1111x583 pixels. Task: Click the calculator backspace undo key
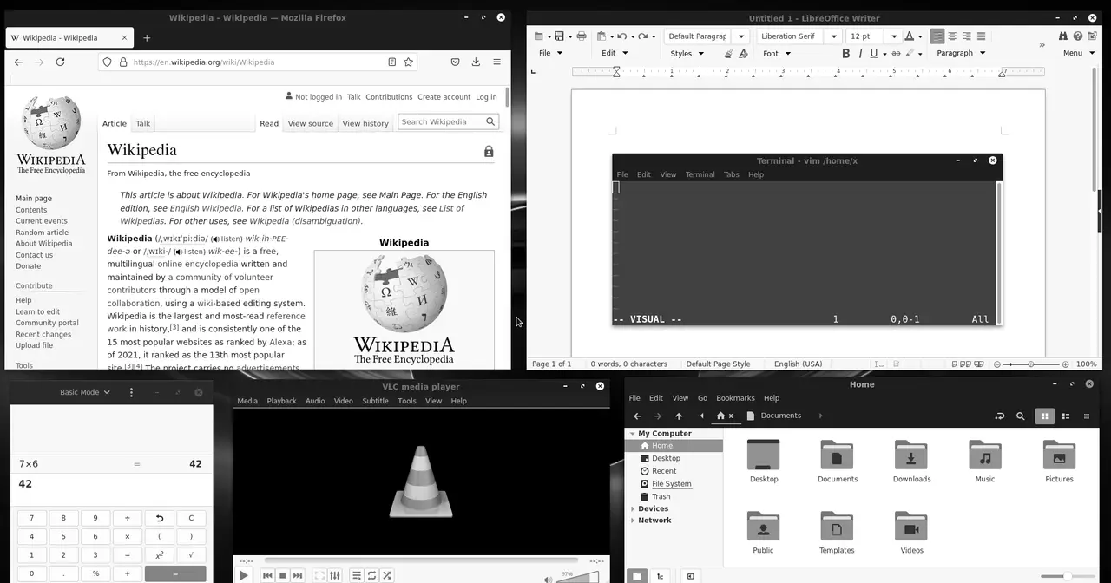pos(160,518)
